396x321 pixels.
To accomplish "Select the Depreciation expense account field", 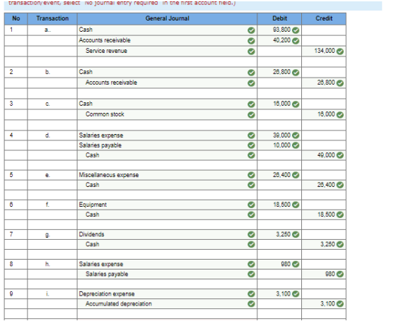I will tap(167, 293).
